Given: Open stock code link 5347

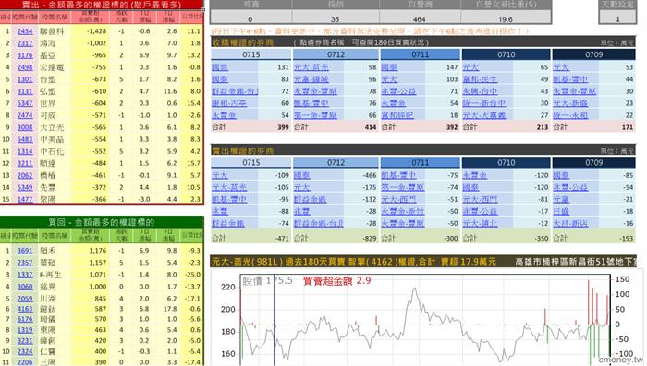Looking at the screenshot, I should point(25,103).
